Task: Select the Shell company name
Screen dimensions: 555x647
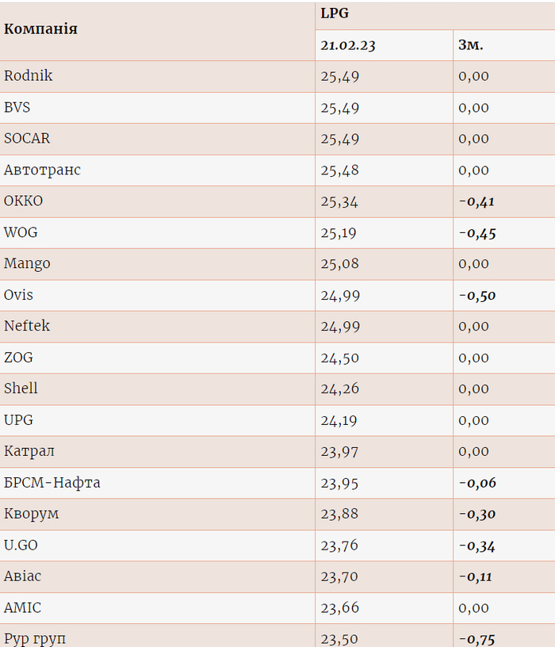Action: (21, 389)
